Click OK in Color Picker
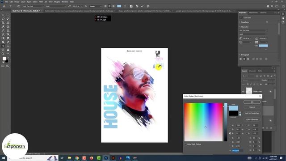The width and height of the screenshot is (286, 161). (252, 102)
